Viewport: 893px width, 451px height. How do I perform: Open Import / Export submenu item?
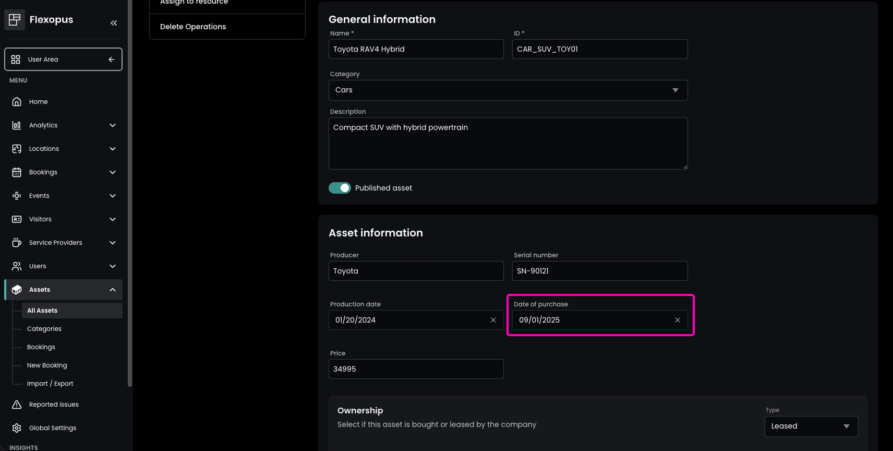click(50, 384)
